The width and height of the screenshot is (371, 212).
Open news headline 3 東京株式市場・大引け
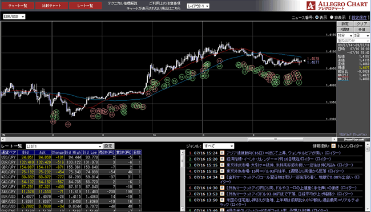click(289, 165)
